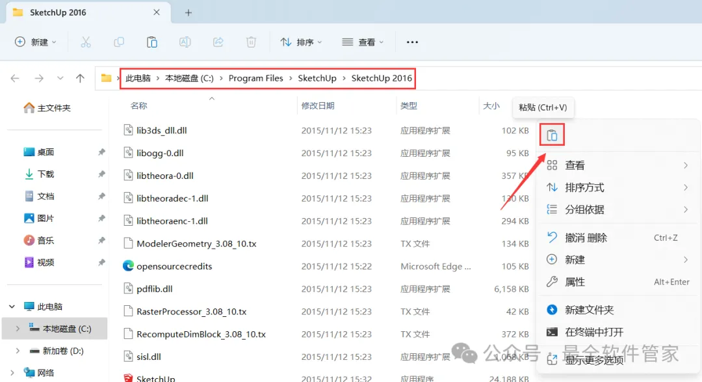The image size is (702, 382).
Task: Open 排序方式 submenu in context menu
Action: [x=617, y=187]
